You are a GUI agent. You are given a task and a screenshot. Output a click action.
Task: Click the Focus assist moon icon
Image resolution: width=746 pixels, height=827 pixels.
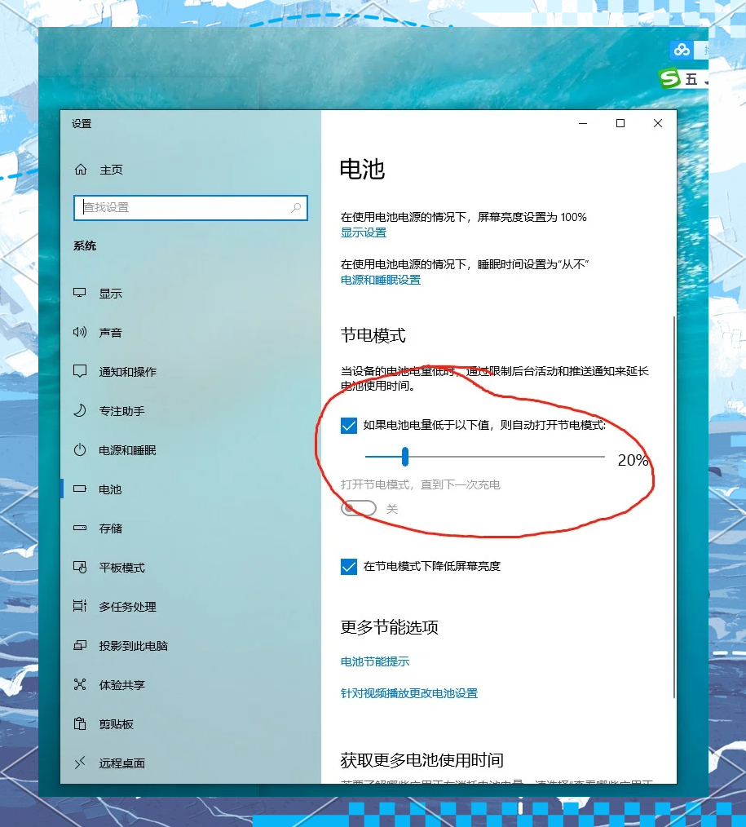click(80, 410)
